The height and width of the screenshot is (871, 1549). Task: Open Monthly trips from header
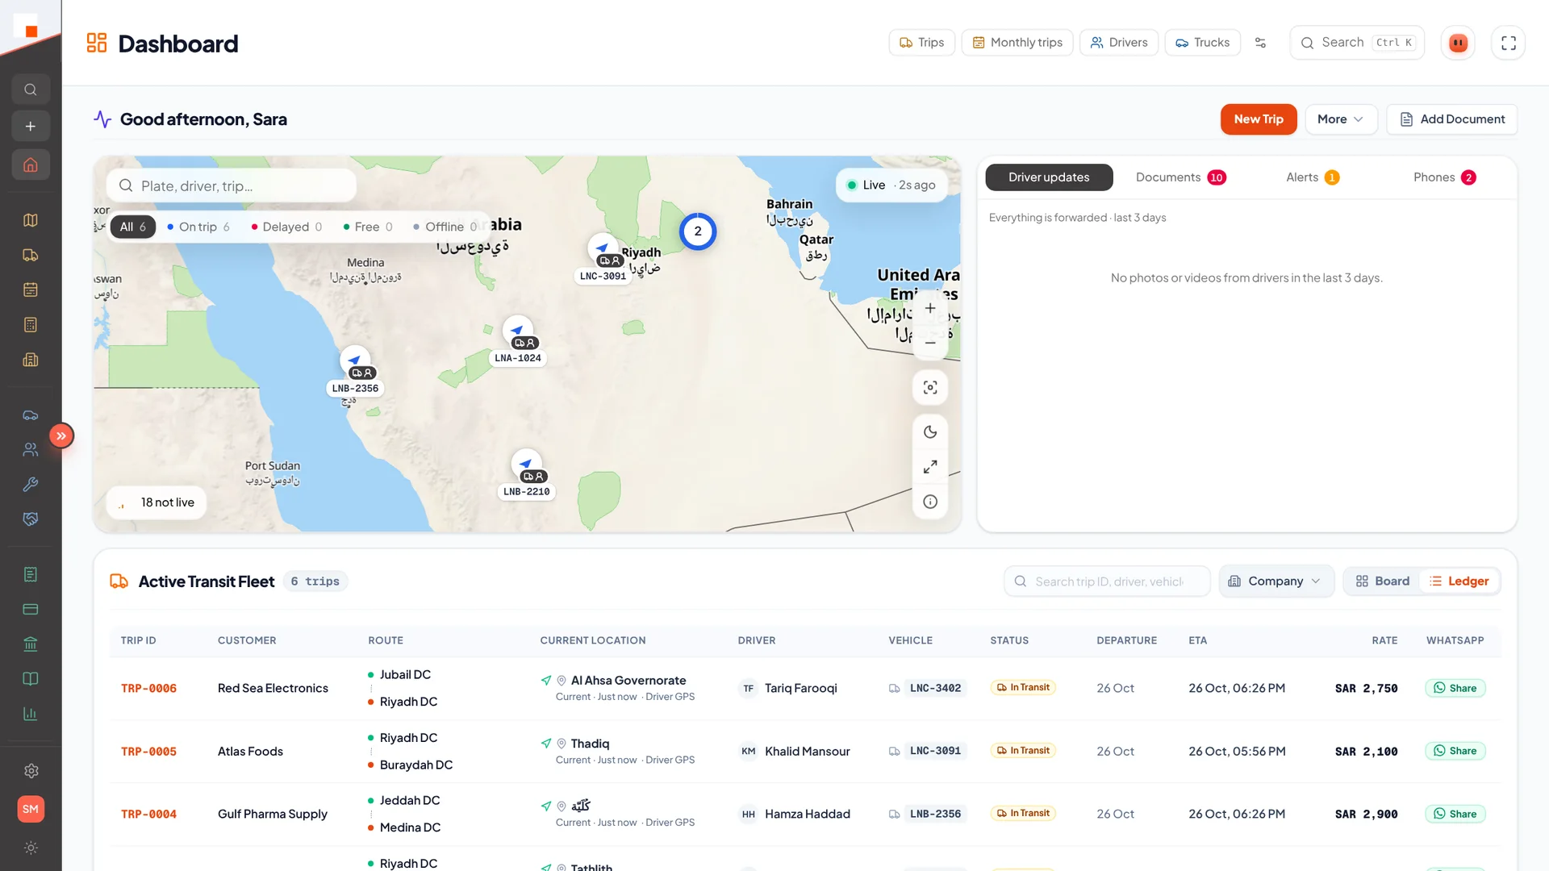click(x=1017, y=43)
